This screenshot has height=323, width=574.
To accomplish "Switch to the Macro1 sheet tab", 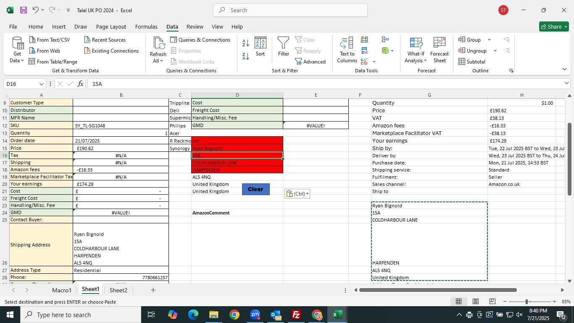I will pyautogui.click(x=62, y=290).
